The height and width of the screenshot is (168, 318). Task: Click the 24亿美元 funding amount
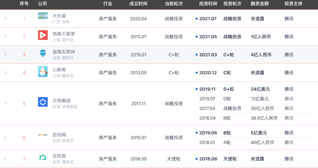(260, 89)
